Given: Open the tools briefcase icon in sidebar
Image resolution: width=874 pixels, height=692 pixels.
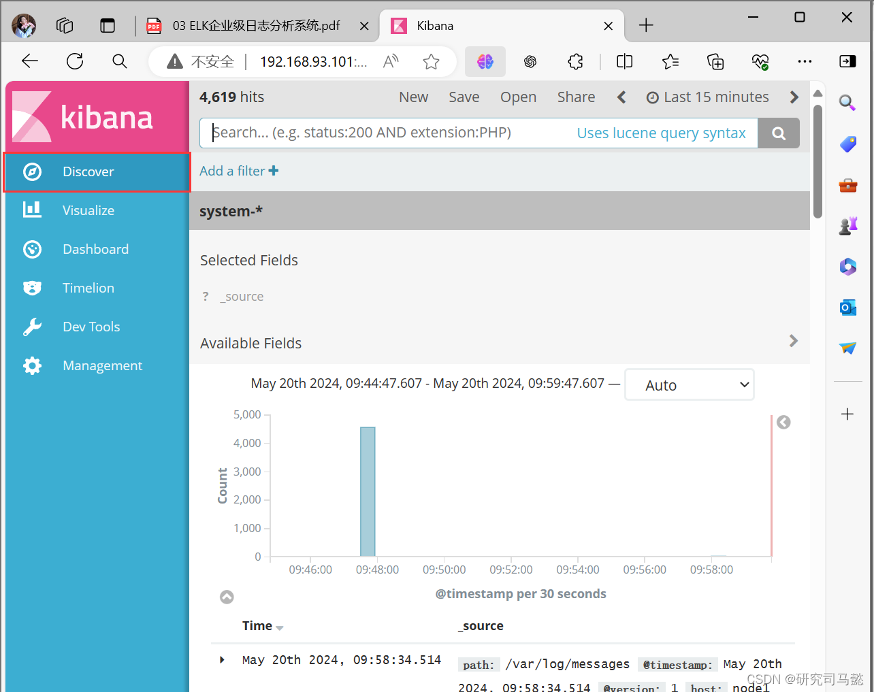Looking at the screenshot, I should pos(847,184).
